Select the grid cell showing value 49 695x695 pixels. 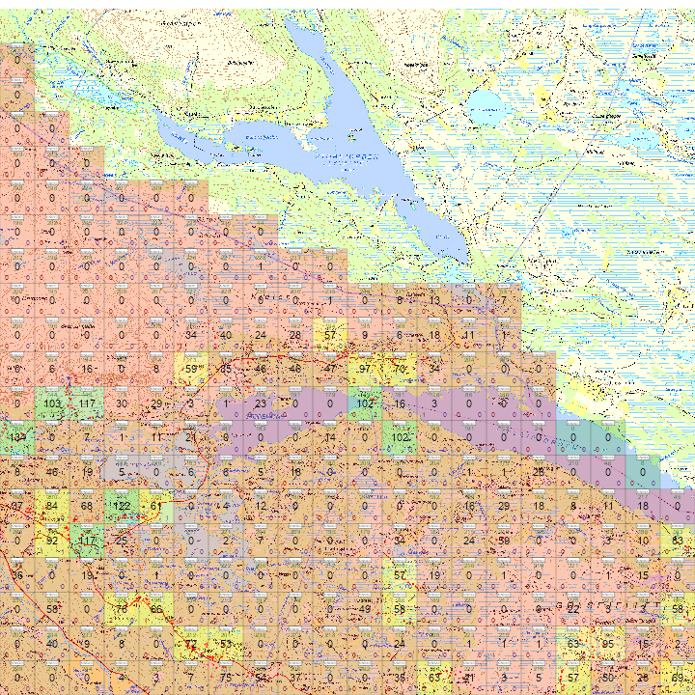point(364,609)
